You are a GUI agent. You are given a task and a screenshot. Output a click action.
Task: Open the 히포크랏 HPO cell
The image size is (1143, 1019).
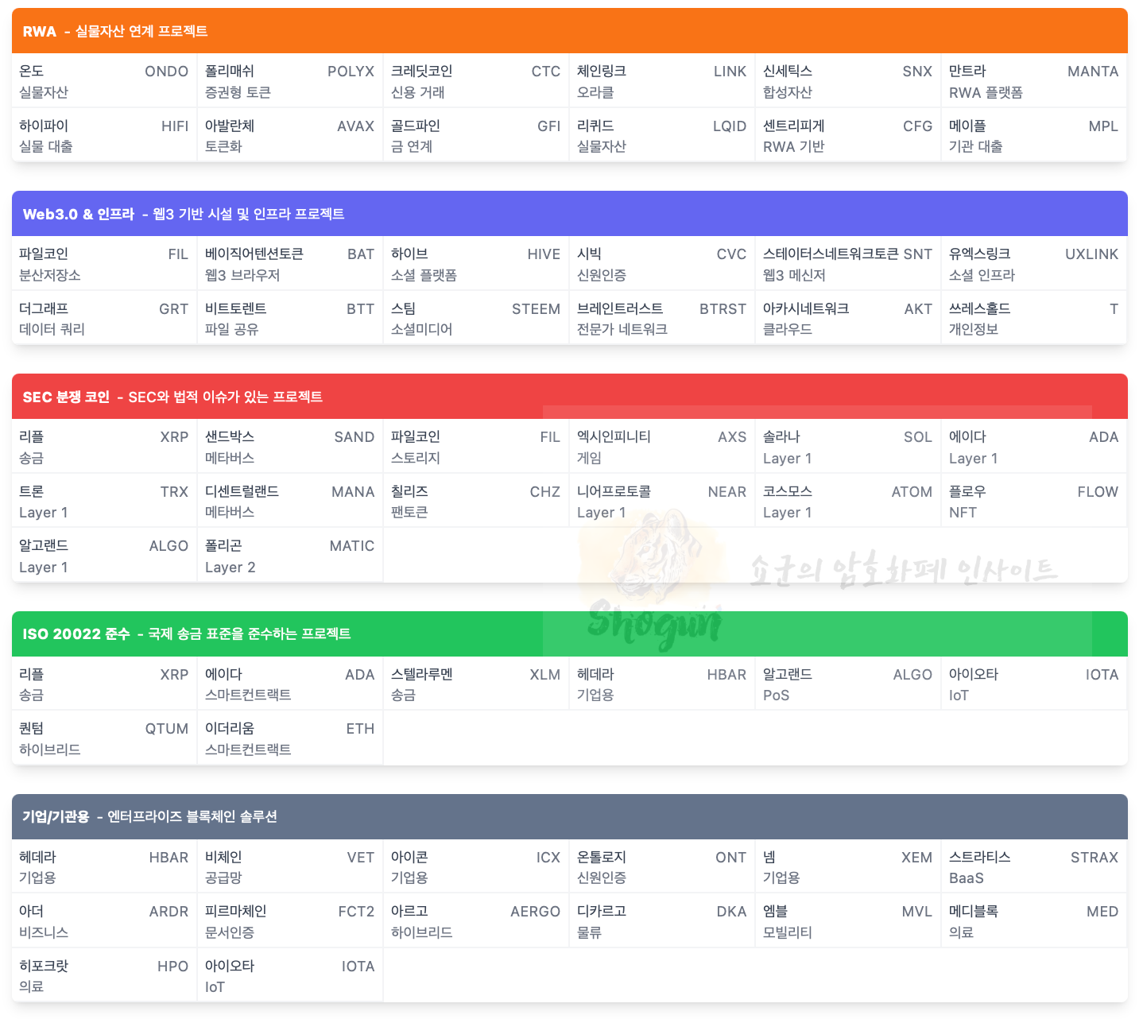pyautogui.click(x=104, y=975)
